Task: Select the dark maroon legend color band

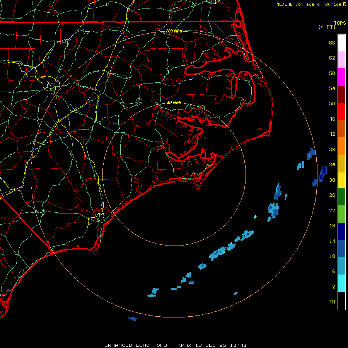Action: click(341, 94)
